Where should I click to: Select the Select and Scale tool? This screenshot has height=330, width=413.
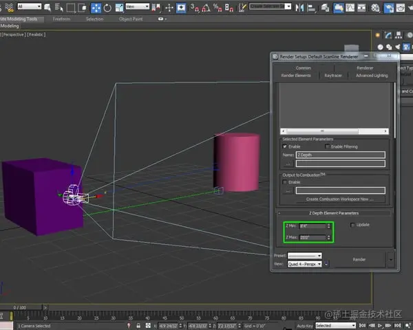[119, 8]
